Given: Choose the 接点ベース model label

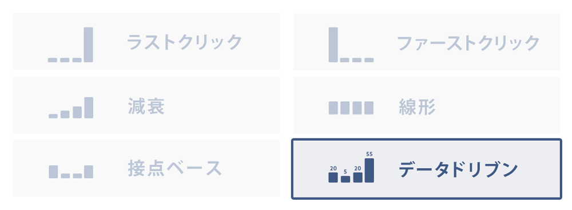Looking at the screenshot, I should tap(174, 168).
